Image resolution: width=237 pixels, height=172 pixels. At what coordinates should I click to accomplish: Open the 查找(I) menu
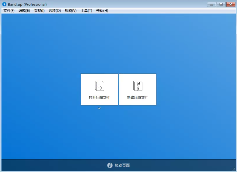click(39, 11)
